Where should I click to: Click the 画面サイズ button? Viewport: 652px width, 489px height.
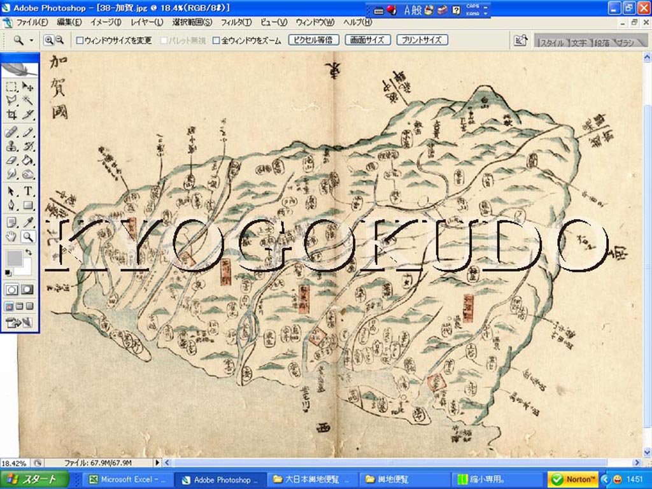click(x=367, y=40)
